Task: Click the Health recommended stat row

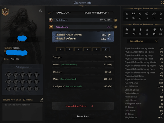Action: (83, 64)
